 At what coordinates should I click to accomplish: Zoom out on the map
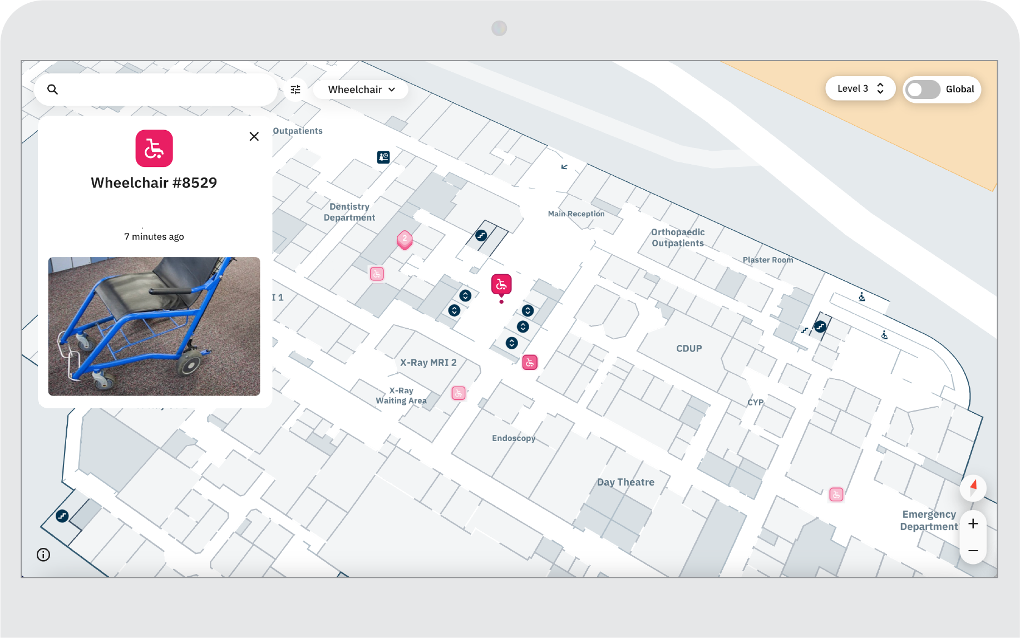973,551
